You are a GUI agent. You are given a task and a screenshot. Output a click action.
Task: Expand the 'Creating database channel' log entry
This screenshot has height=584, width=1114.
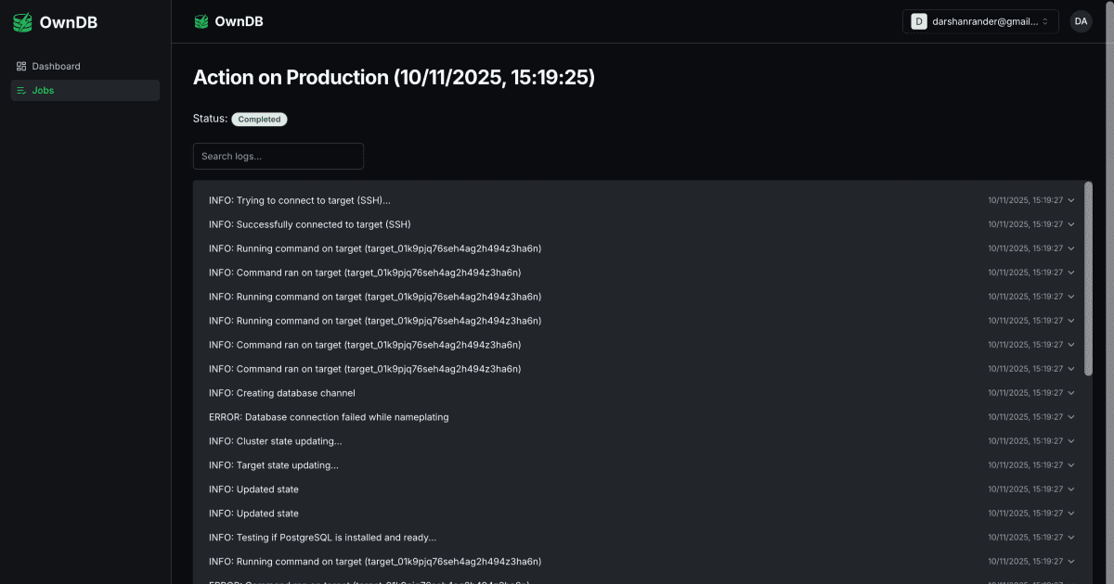click(x=1070, y=392)
